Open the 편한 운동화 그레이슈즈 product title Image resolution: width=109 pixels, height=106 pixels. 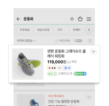tap(66, 54)
